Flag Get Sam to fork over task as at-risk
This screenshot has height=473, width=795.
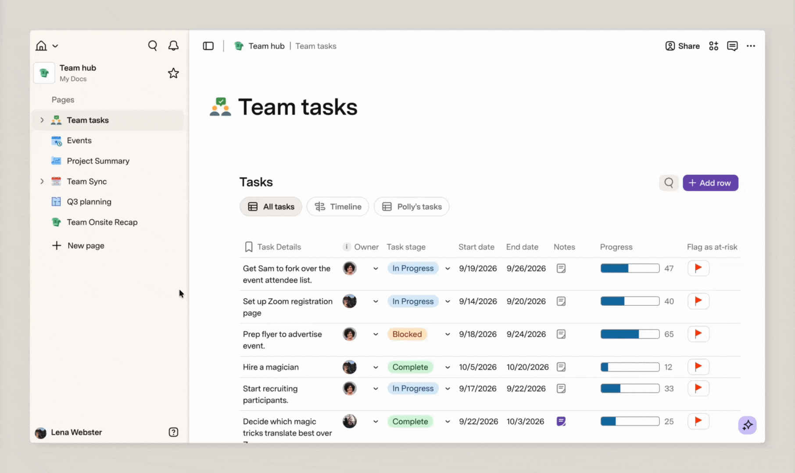698,268
